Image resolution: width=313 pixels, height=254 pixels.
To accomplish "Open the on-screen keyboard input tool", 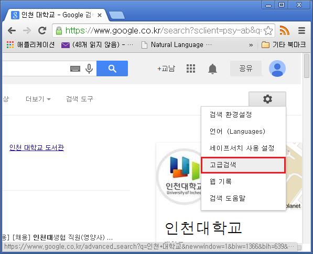I will 75,69.
